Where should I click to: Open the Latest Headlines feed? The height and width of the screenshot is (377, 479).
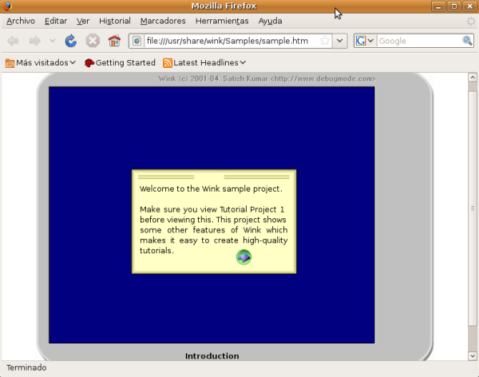204,62
